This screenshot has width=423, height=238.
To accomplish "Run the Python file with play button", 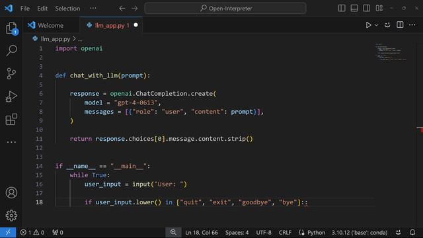I will coord(368,25).
